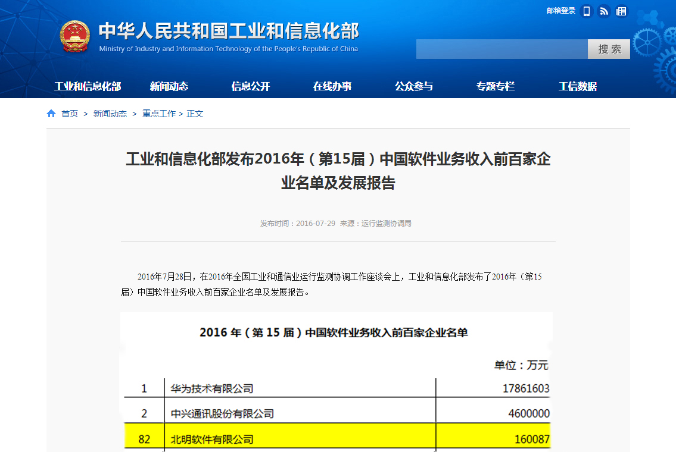
Task: Open 专题专栏 from the top navigation
Action: click(x=496, y=86)
